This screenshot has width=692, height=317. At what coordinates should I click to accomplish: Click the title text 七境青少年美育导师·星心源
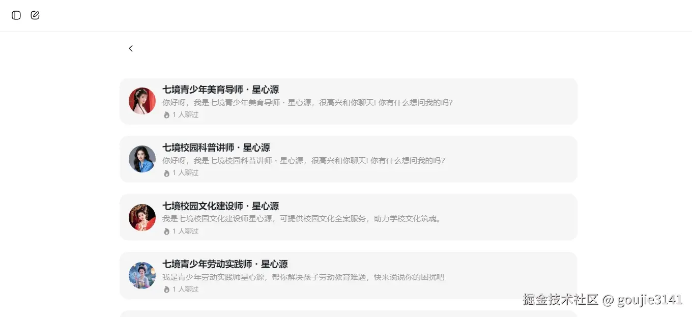click(x=220, y=90)
